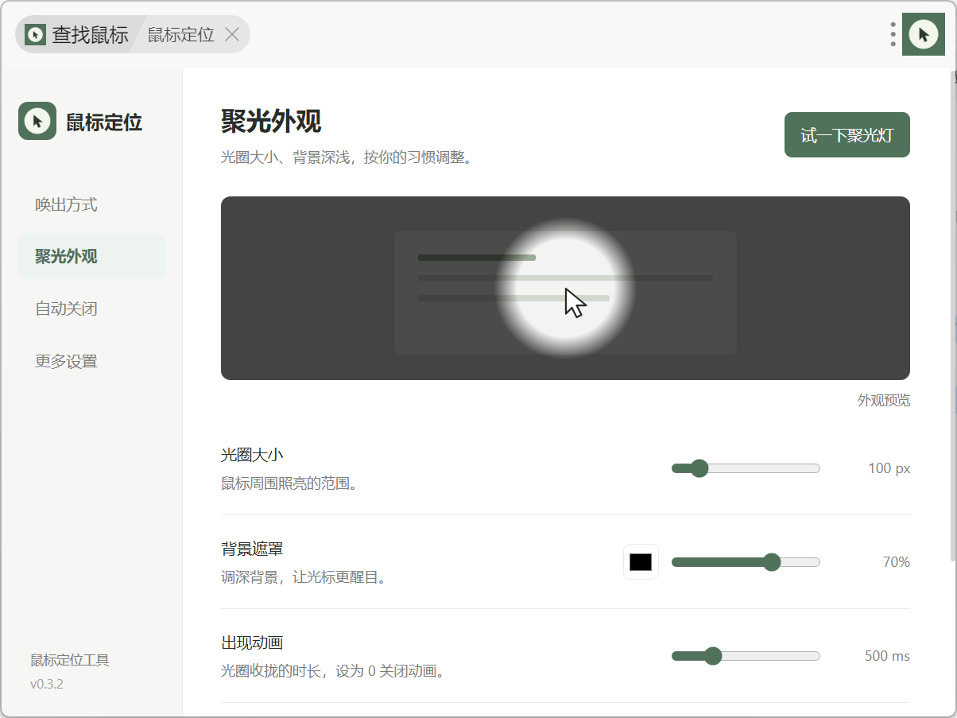
Task: Adjust the 背景遮罩 opacity slider
Action: click(x=746, y=562)
